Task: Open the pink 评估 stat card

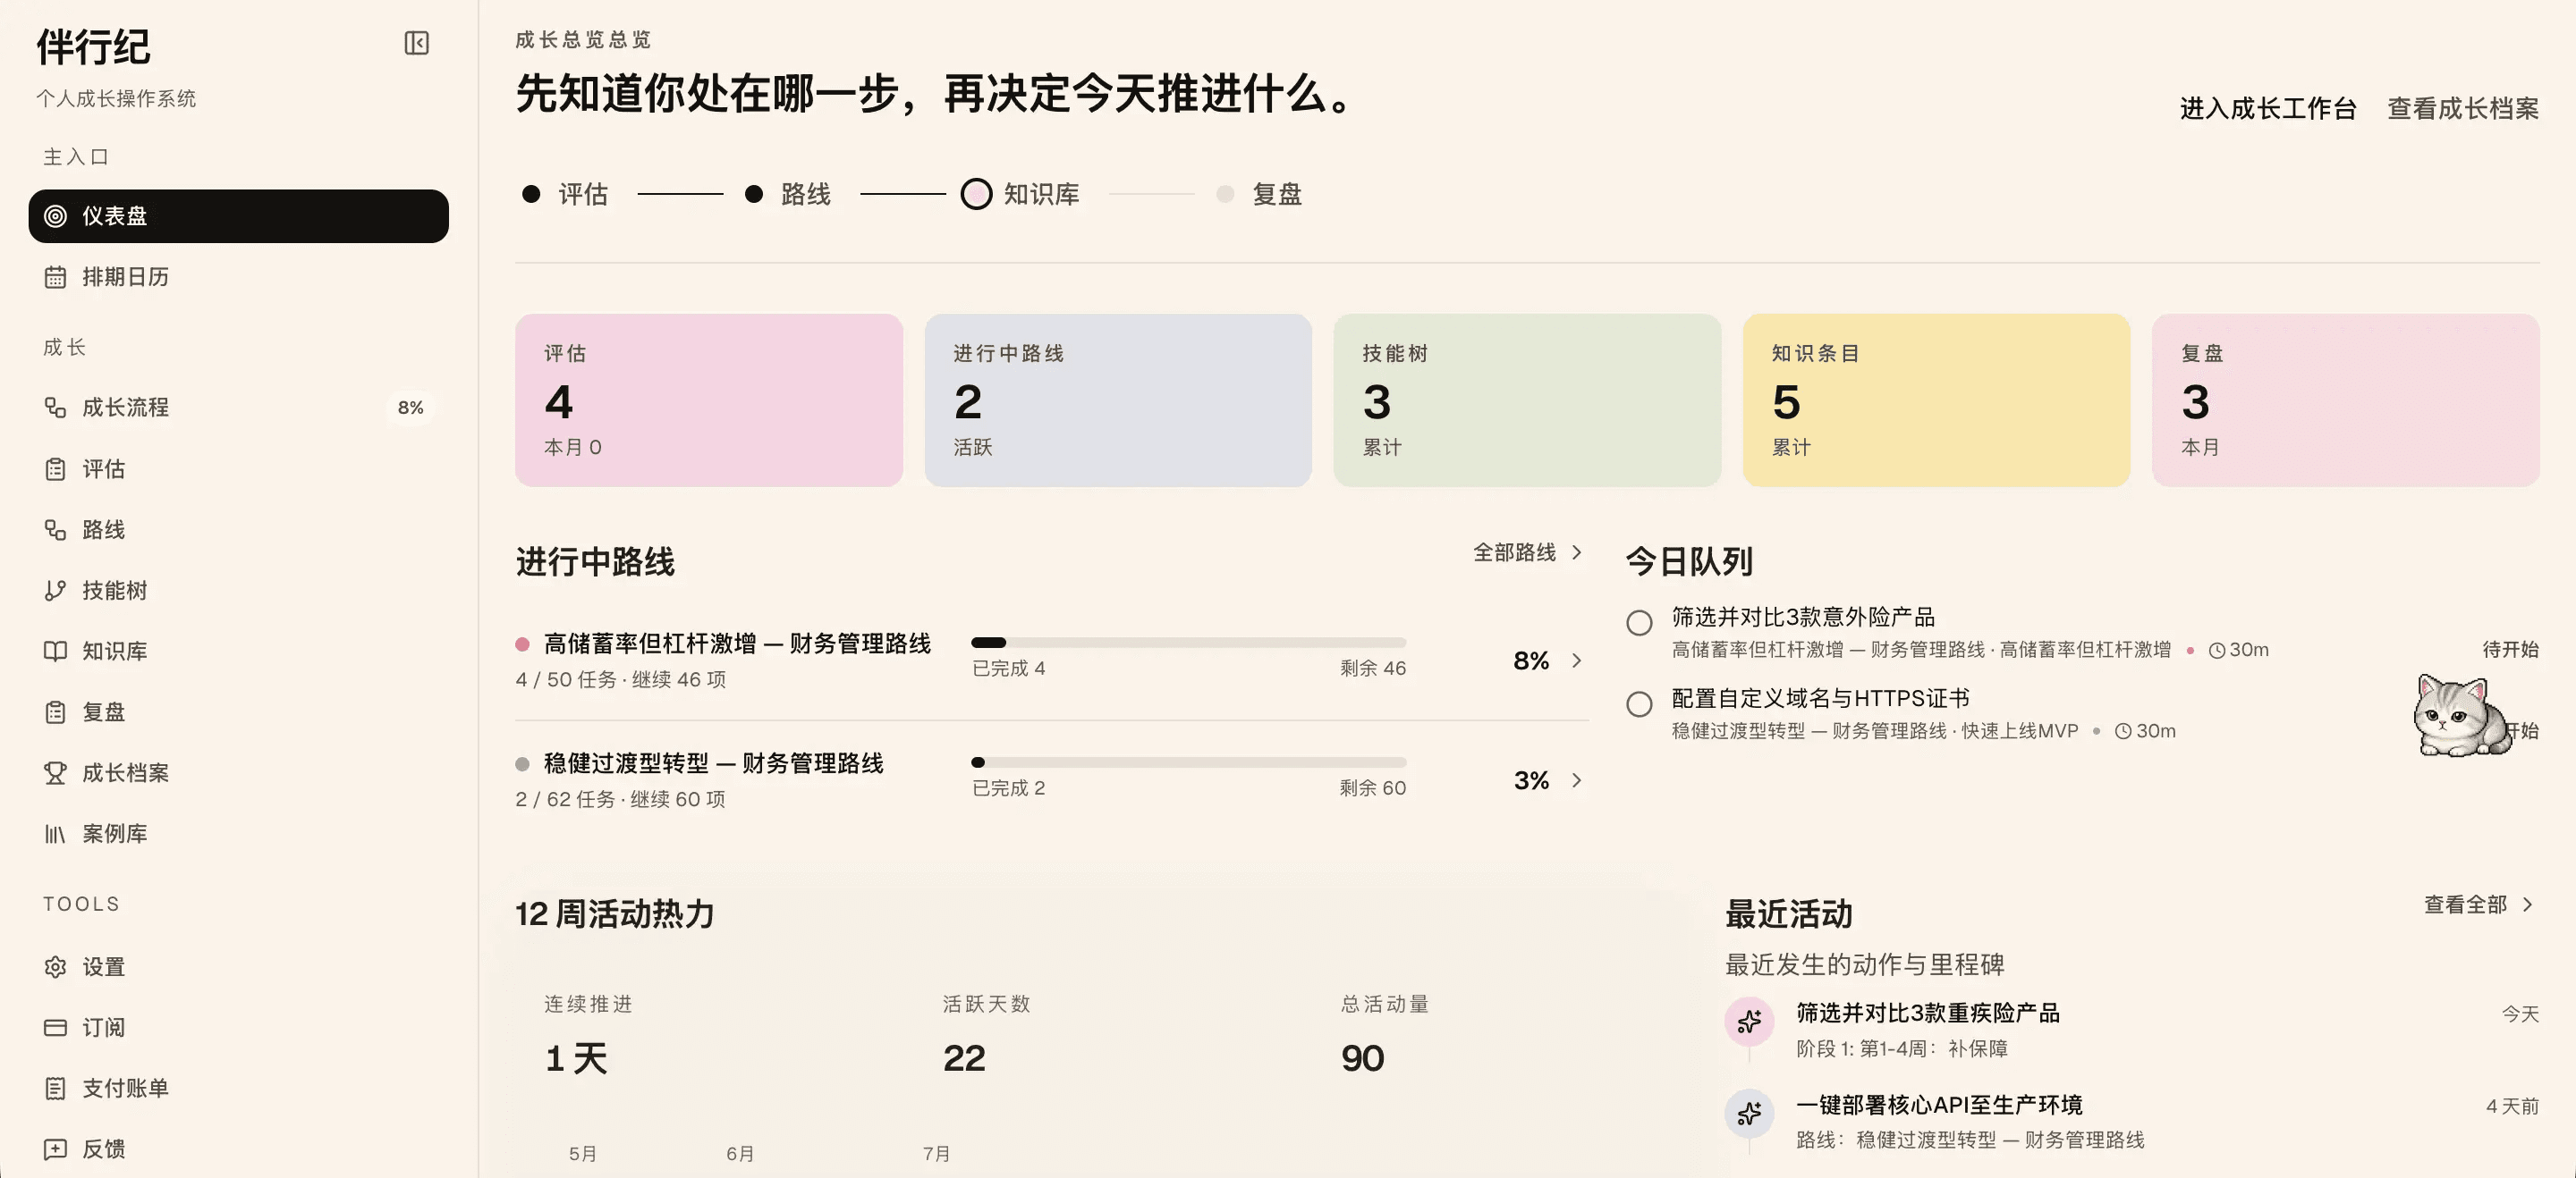Action: tap(709, 400)
